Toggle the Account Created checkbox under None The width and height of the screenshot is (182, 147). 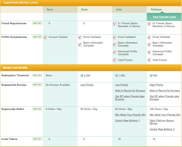pyautogui.click(x=45, y=37)
